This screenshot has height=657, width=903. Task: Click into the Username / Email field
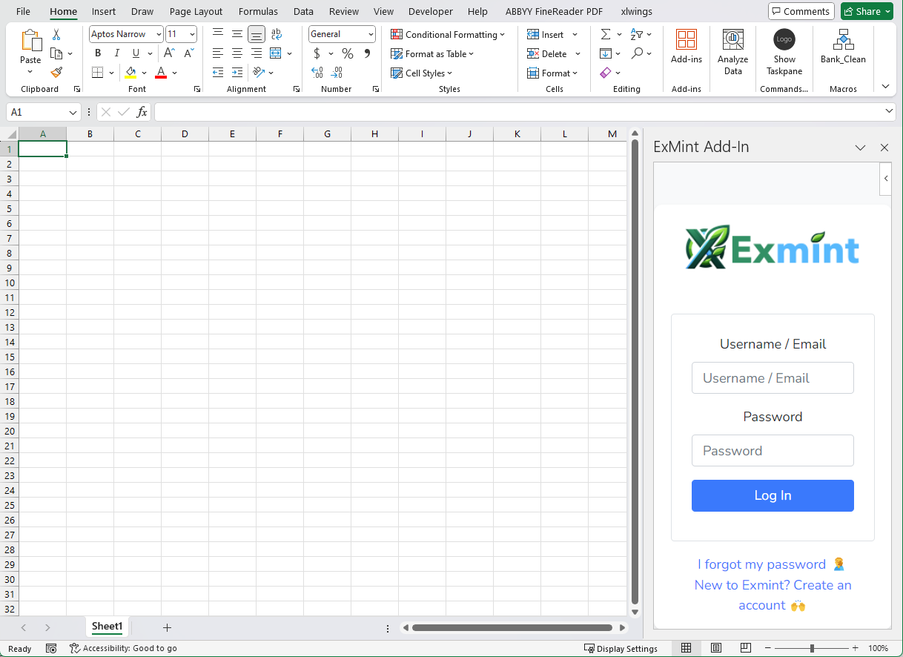click(x=773, y=378)
